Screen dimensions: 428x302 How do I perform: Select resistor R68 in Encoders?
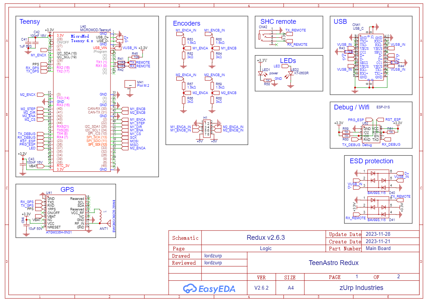coord(212,100)
